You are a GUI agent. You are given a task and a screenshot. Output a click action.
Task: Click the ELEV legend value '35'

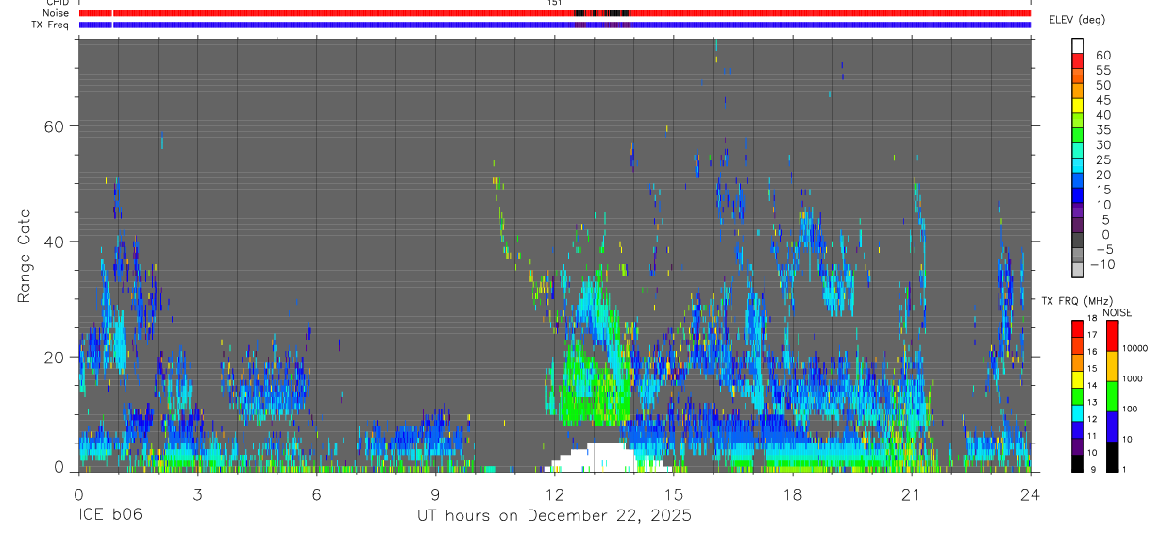1102,130
